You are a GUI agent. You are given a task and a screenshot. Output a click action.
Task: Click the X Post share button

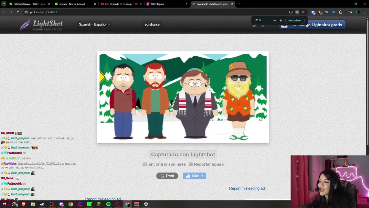pos(167,176)
